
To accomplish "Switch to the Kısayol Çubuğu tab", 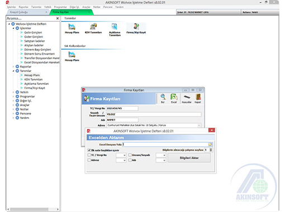I will [x=18, y=12].
